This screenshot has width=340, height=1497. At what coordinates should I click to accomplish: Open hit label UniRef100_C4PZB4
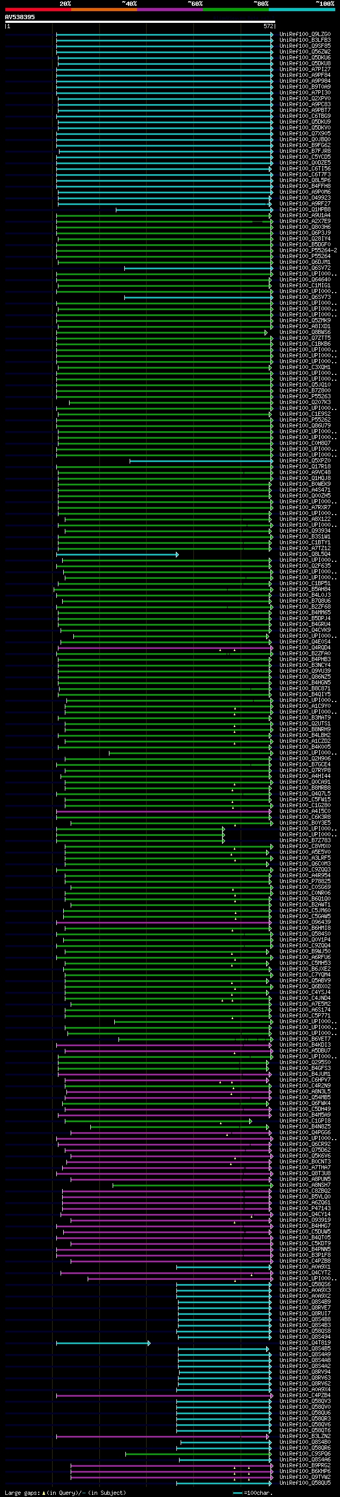point(304,1395)
